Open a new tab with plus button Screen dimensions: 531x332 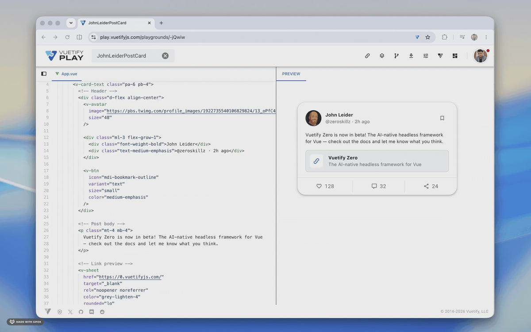(161, 23)
